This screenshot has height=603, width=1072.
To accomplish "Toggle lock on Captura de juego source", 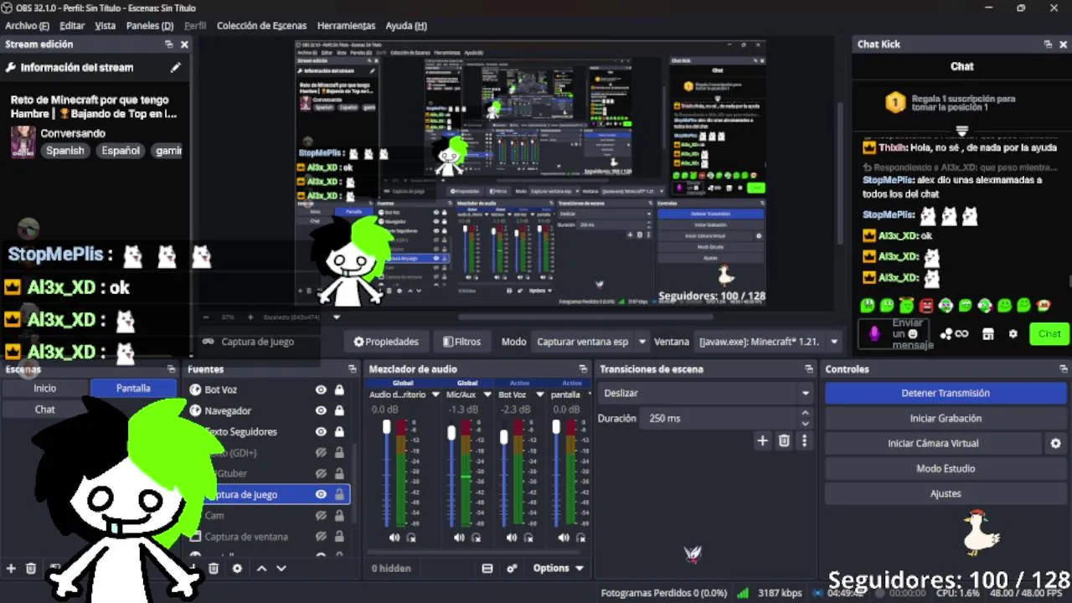I will pos(339,494).
